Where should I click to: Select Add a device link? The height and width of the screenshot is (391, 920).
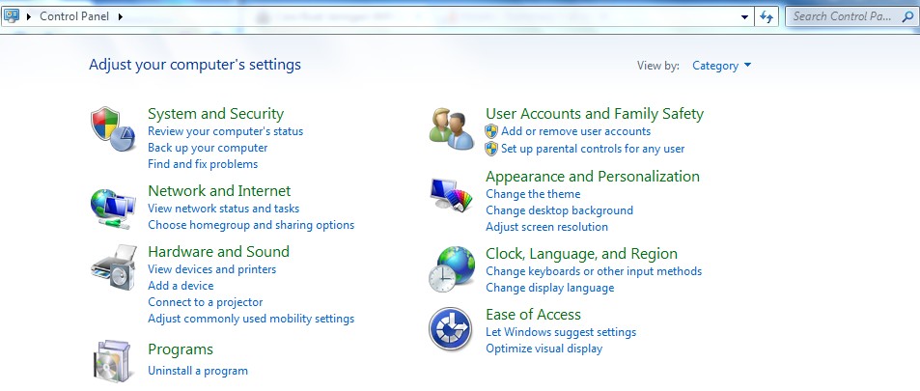[181, 286]
